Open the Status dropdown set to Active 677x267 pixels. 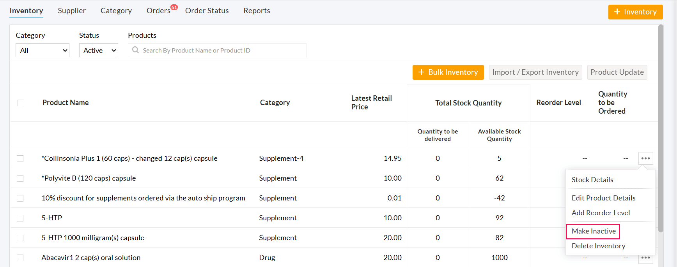pyautogui.click(x=99, y=50)
